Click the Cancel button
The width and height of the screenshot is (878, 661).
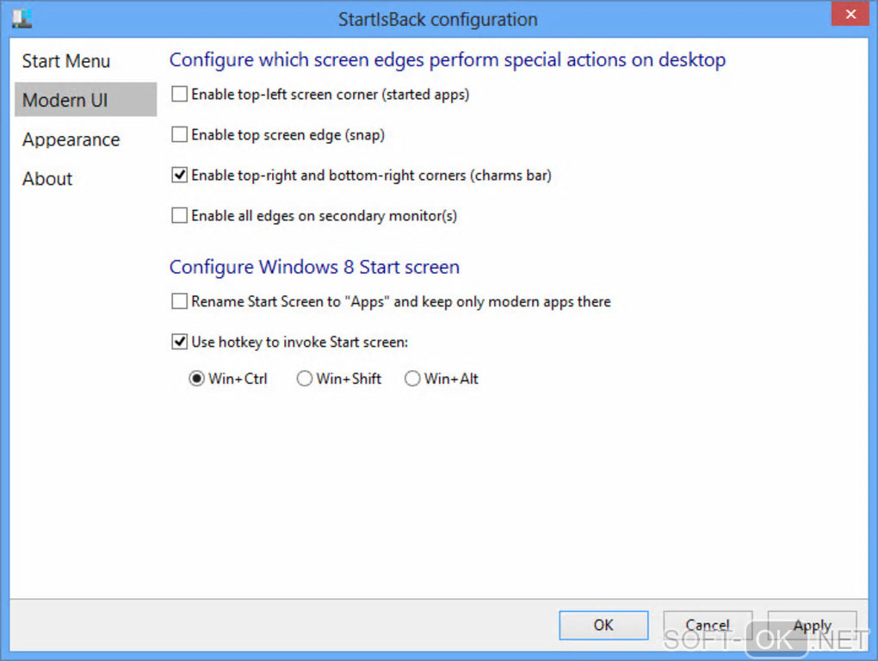[708, 626]
